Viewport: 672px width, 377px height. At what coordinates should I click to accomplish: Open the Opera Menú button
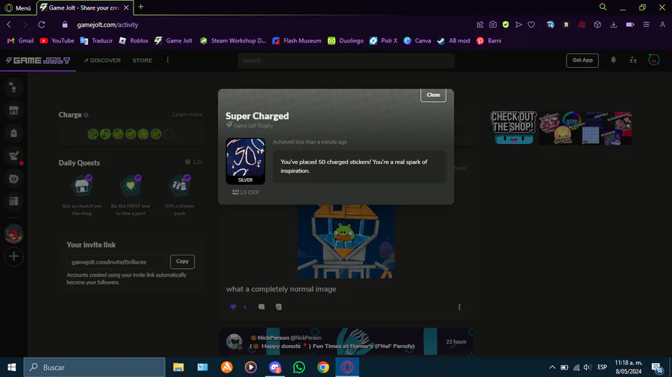pyautogui.click(x=18, y=7)
